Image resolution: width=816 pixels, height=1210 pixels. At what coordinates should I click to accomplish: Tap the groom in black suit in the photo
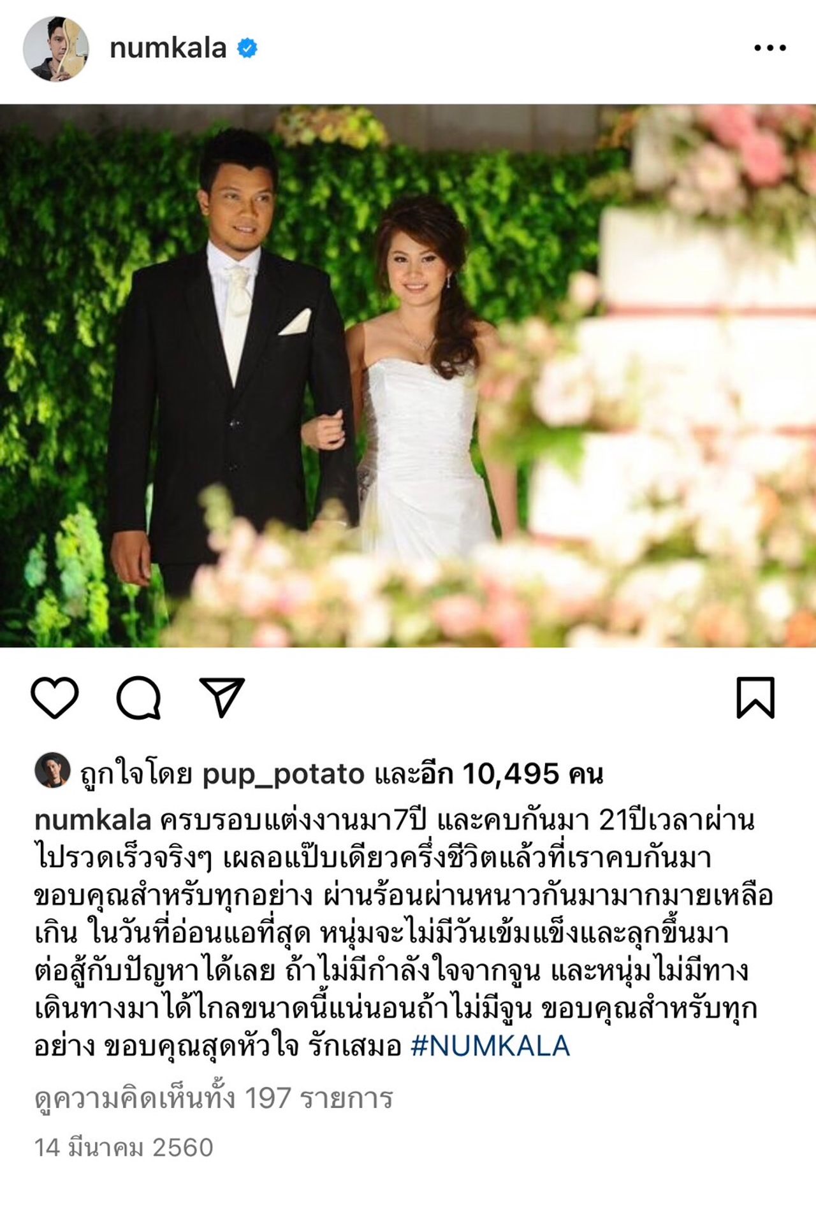pyautogui.click(x=229, y=363)
